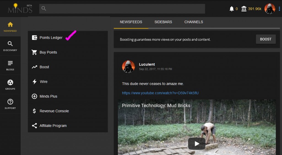The width and height of the screenshot is (282, 155).
Task: Open the Wire menu entry
Action: (x=44, y=82)
